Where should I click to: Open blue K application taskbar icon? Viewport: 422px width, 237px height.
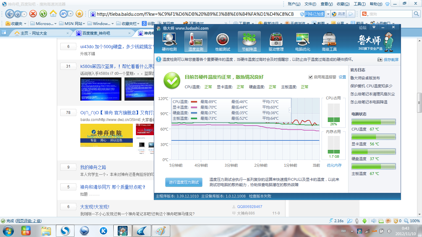[x=103, y=231]
